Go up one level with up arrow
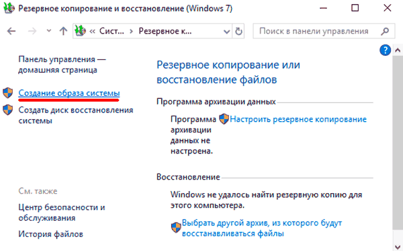Screen dimensions: 403x251 click(63, 31)
